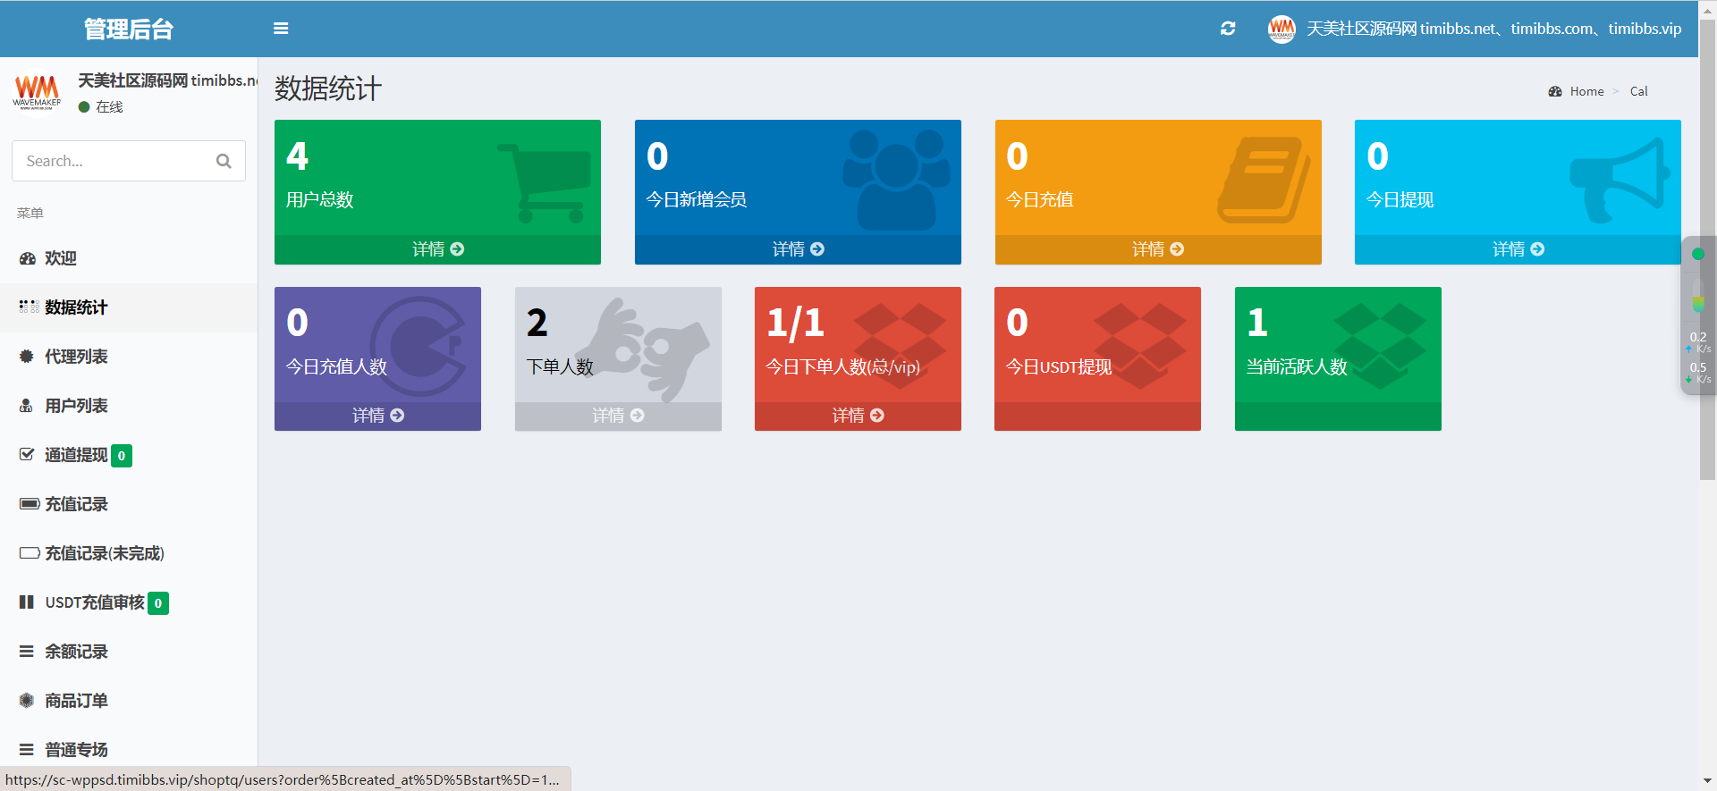Click the 数据统计 page heading
This screenshot has height=791, width=1717.
(328, 88)
